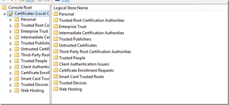Click Intermediate Certification Authorities folder icon in list
Screen dimensions: 229x105
pos(56,33)
